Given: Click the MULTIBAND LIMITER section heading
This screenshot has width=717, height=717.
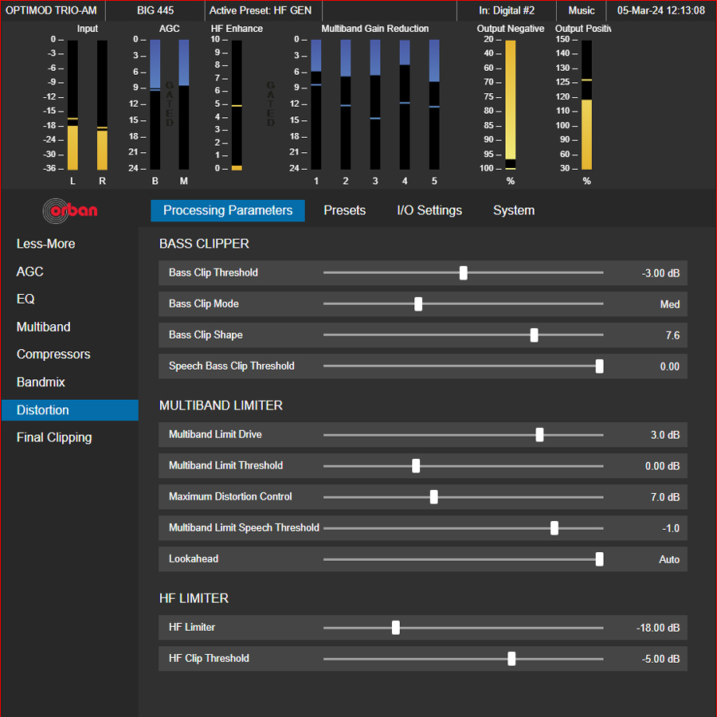Looking at the screenshot, I should click(221, 406).
